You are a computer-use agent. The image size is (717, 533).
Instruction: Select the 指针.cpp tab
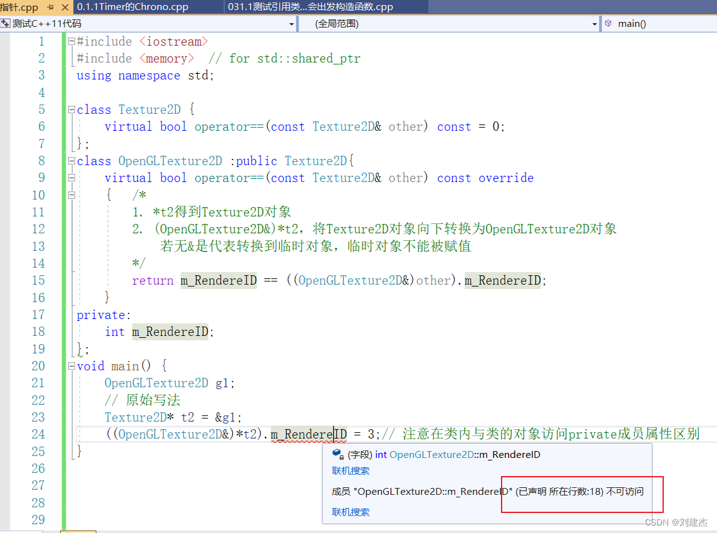(19, 7)
